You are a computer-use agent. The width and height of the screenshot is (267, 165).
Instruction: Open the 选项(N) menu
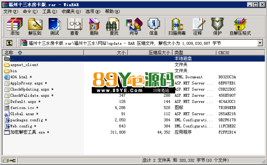coord(93,12)
